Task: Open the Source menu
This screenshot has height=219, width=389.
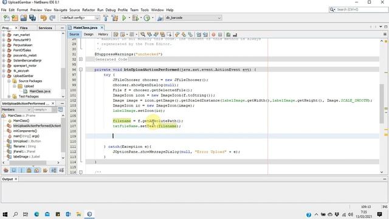Action: point(74,10)
